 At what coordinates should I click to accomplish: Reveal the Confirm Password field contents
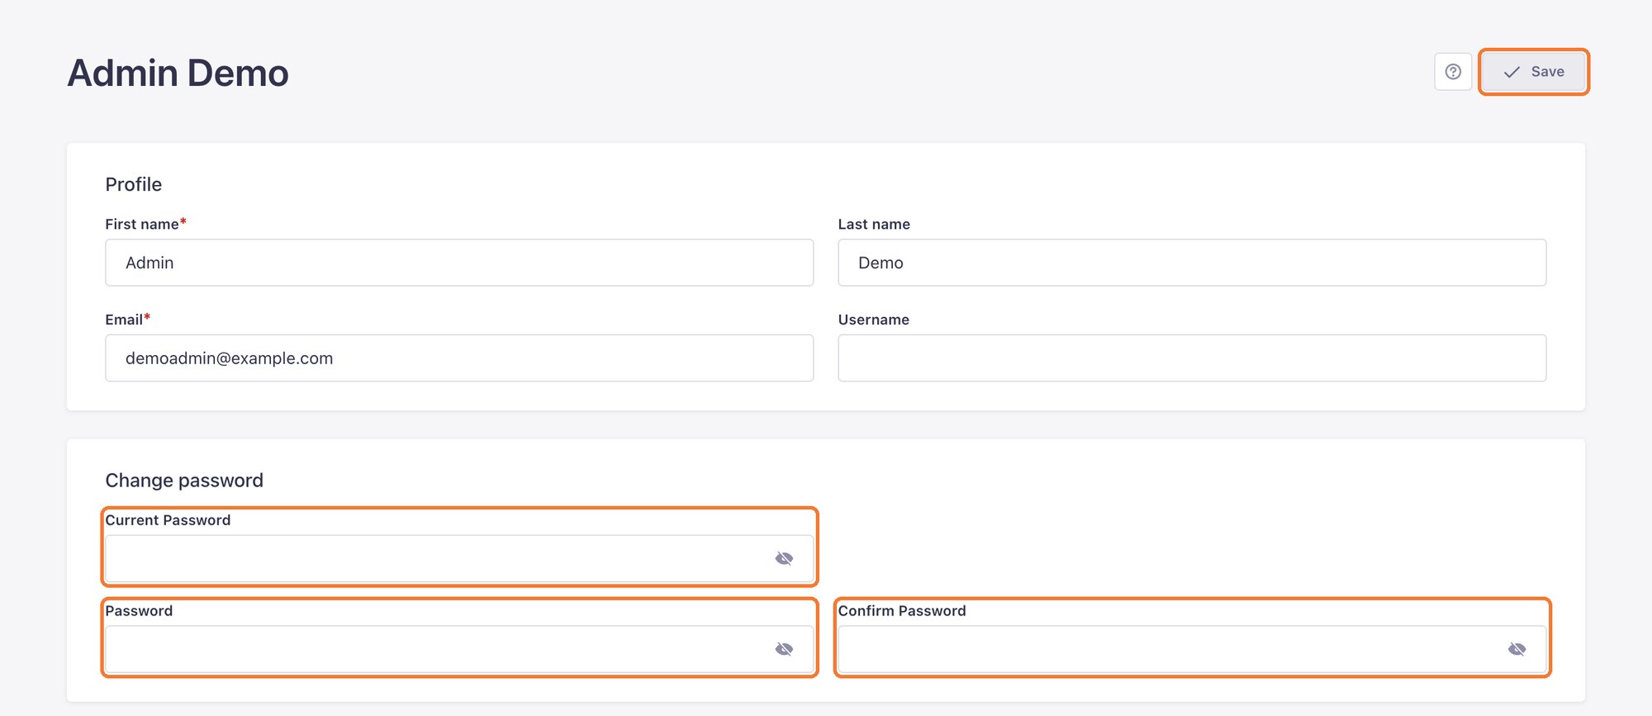click(1517, 650)
